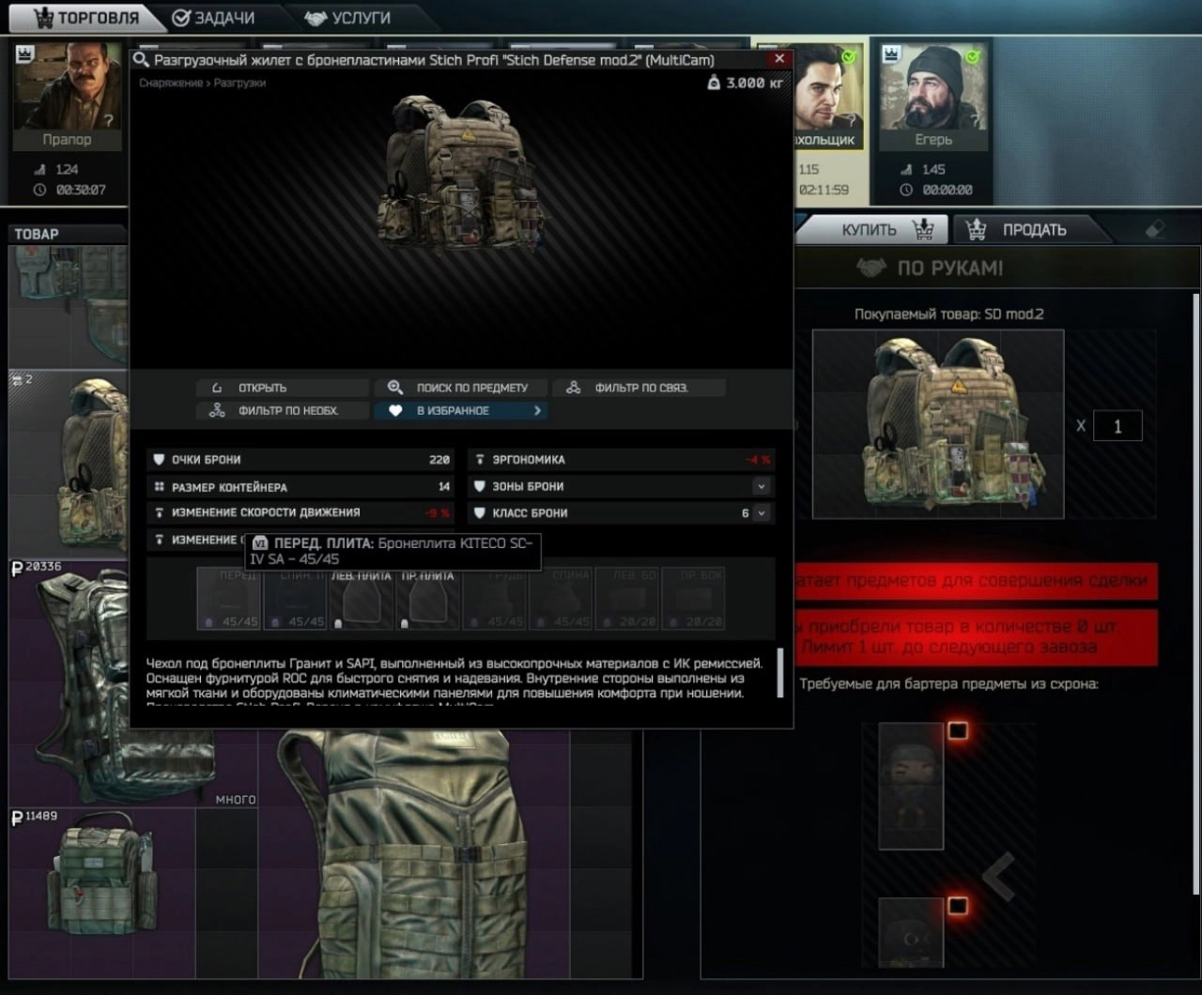
Task: Click the shield icon beside КЛАСС БРОНИ
Action: (x=480, y=513)
